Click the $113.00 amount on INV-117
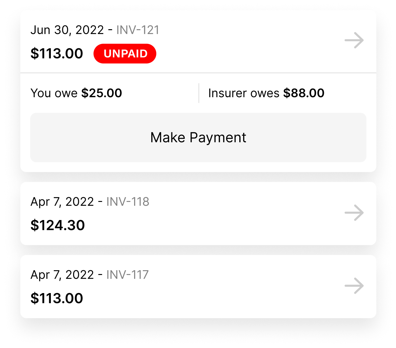 (x=57, y=298)
